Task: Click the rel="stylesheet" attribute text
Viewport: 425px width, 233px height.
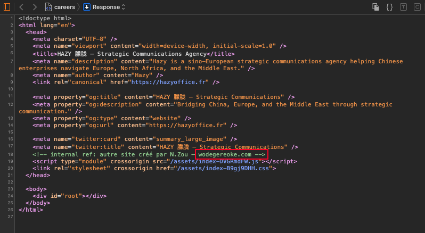Action: (x=82, y=168)
